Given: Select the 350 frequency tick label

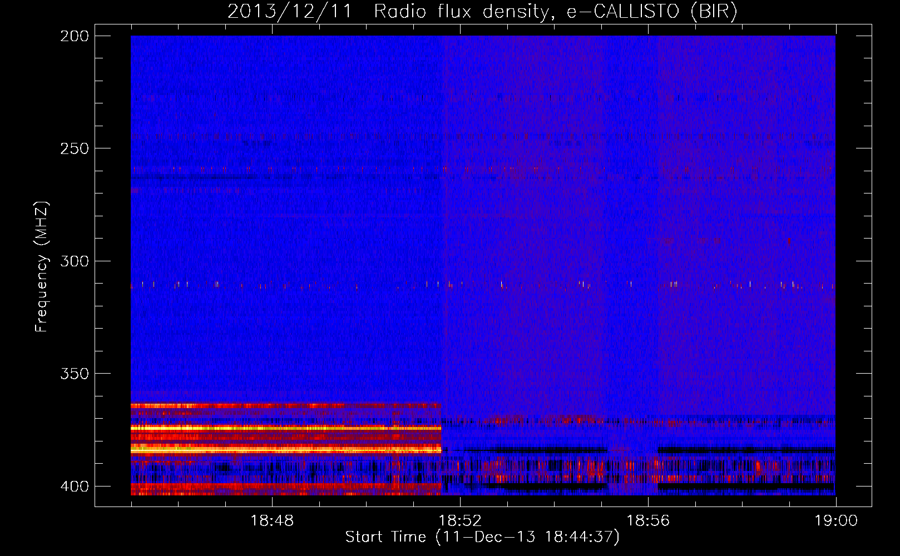Looking at the screenshot, I should 75,374.
